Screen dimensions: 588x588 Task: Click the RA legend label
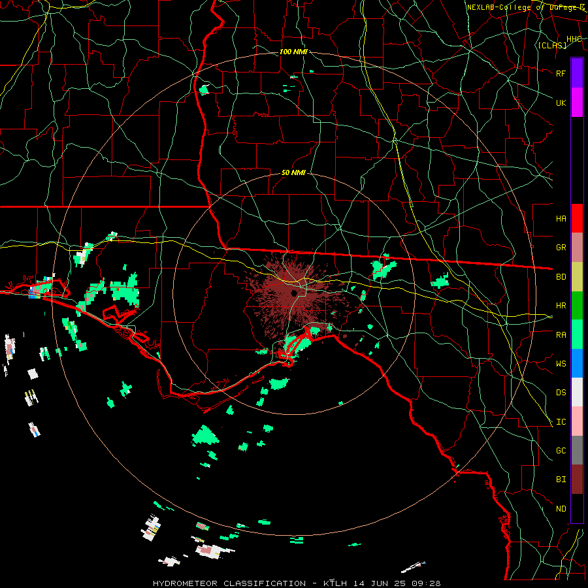pos(561,335)
